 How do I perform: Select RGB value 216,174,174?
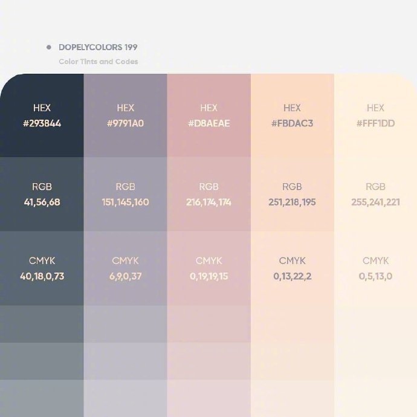point(208,202)
